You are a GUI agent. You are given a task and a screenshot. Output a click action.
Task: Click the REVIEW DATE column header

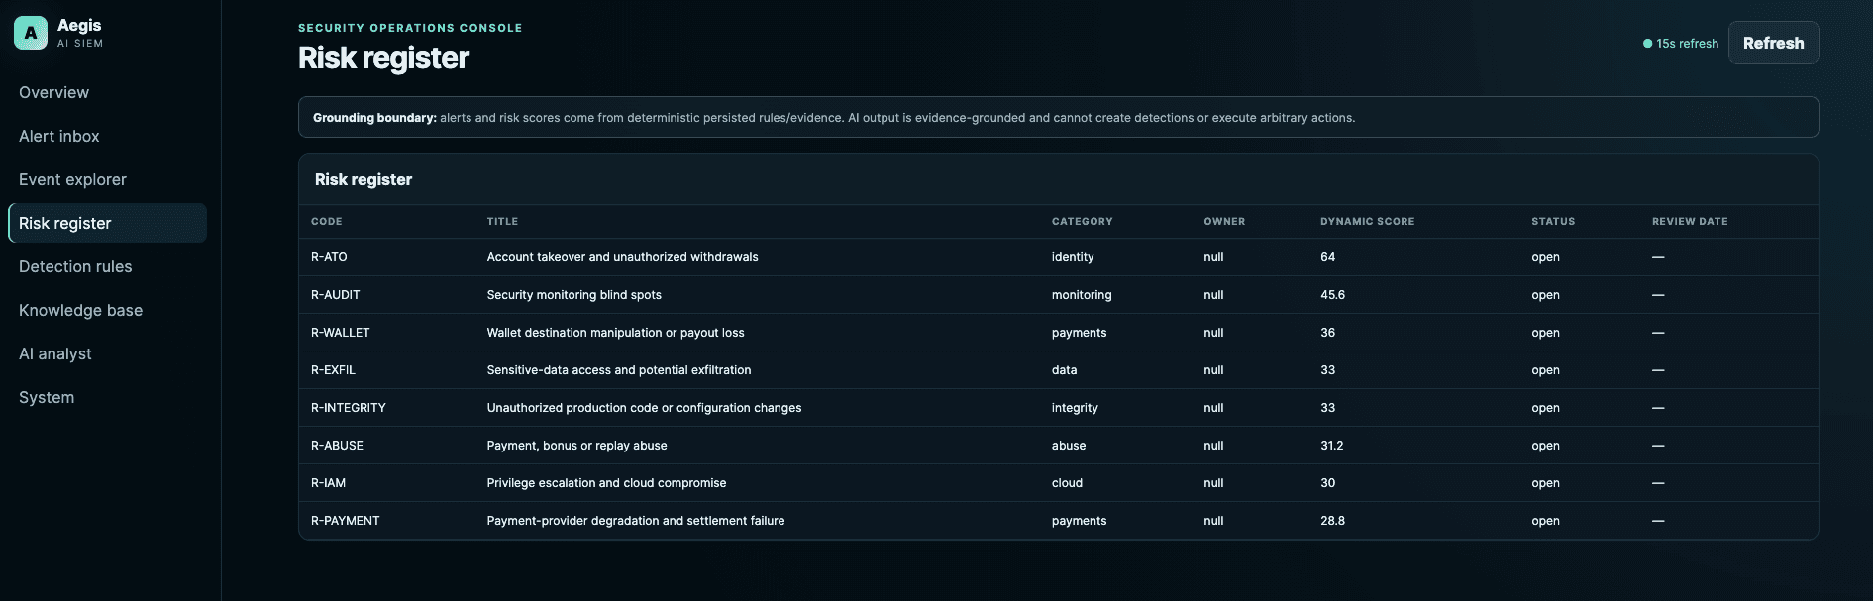tap(1690, 222)
